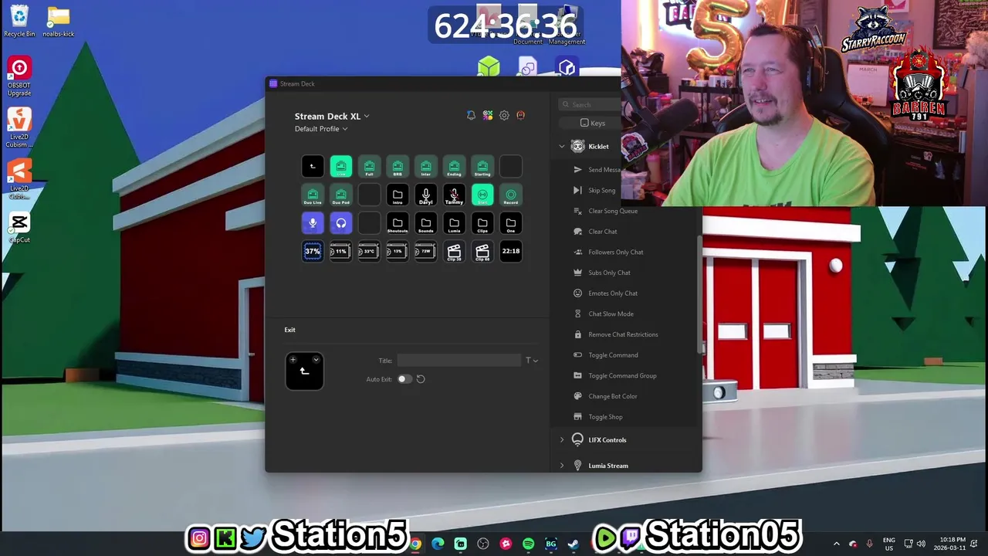Open the Stream Deck Marketplace icon
The image size is (988, 556).
click(x=488, y=115)
